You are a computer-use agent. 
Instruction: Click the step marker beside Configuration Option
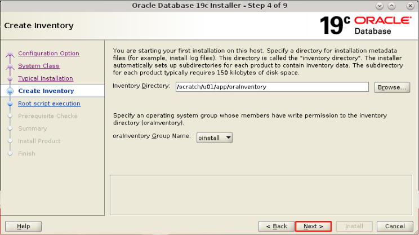click(10, 54)
